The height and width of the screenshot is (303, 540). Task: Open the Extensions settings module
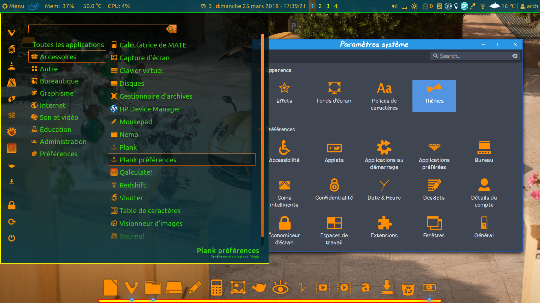click(384, 227)
